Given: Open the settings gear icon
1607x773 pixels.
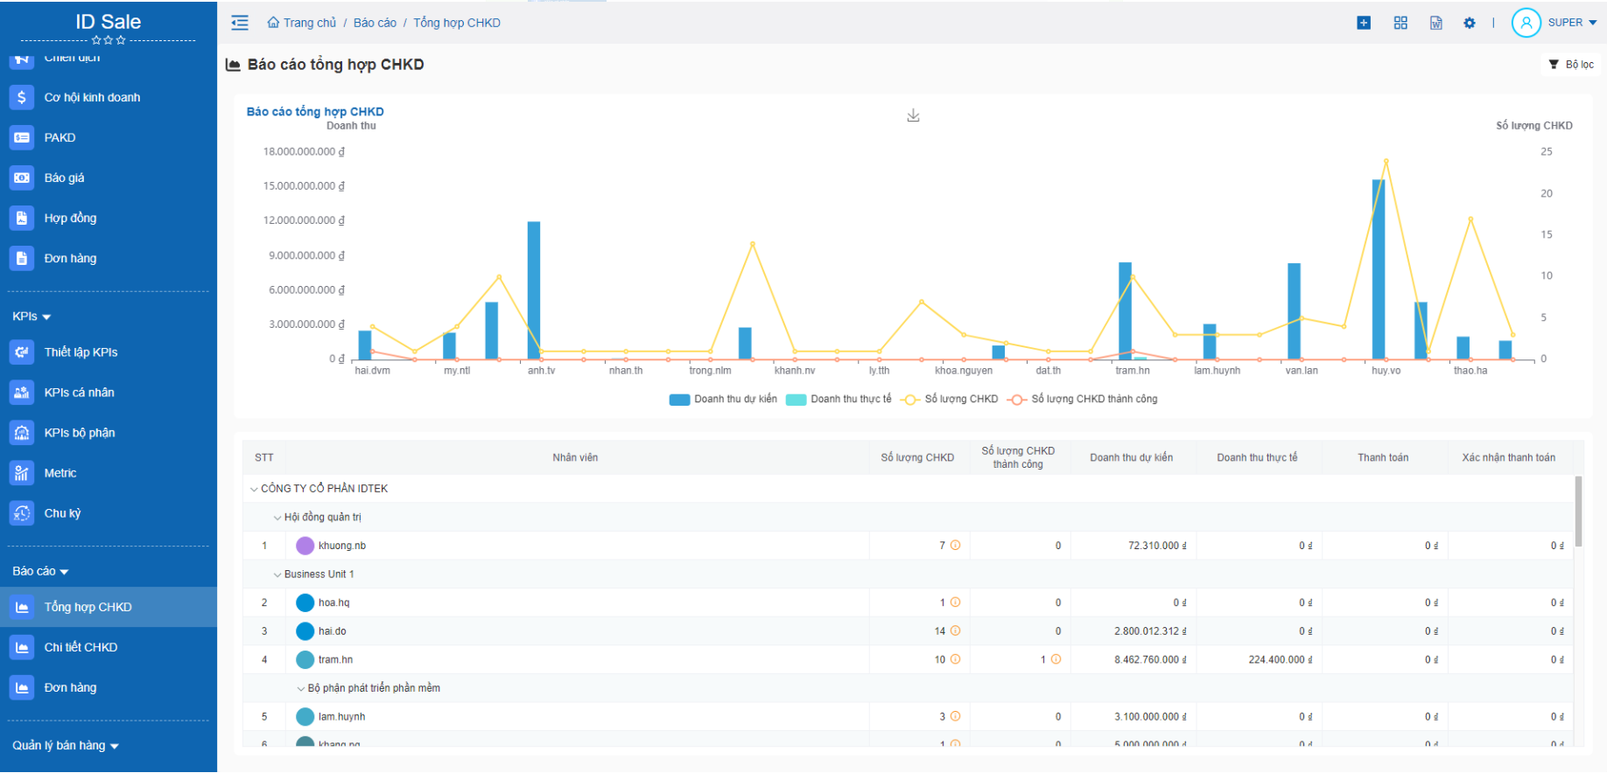Looking at the screenshot, I should pos(1470,23).
